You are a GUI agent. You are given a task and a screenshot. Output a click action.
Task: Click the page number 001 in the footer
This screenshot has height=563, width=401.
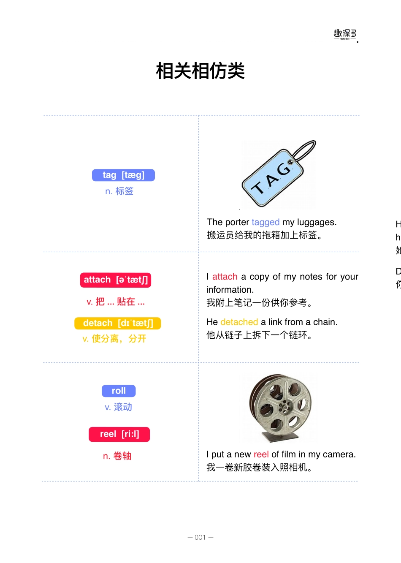tap(200, 537)
